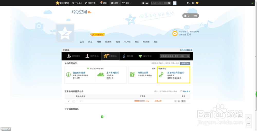The width and height of the screenshot is (257, 131).
Task: Click the large profile avatar picture
Action: pos(65,33)
